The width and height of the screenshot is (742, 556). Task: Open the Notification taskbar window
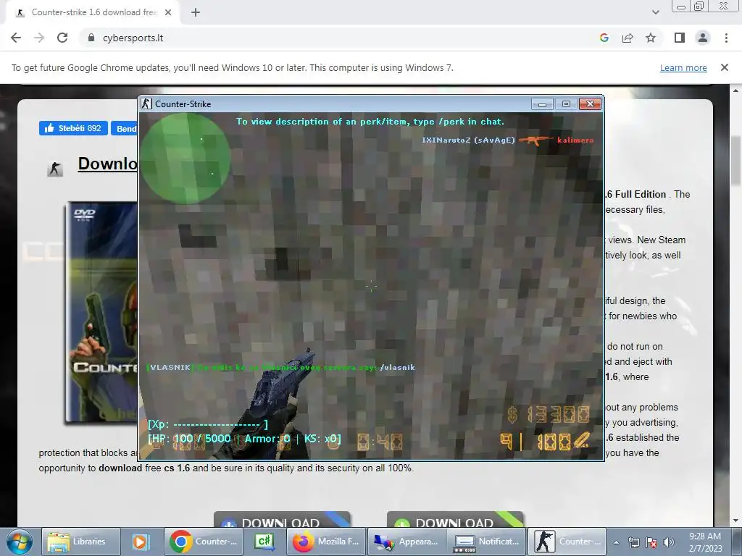pyautogui.click(x=486, y=542)
